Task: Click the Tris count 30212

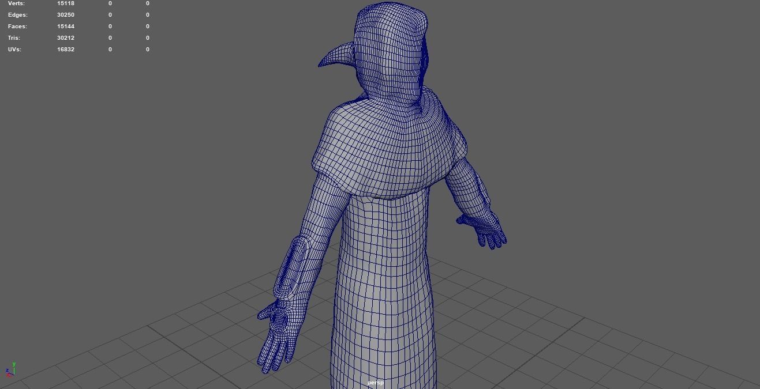Action: tap(65, 37)
